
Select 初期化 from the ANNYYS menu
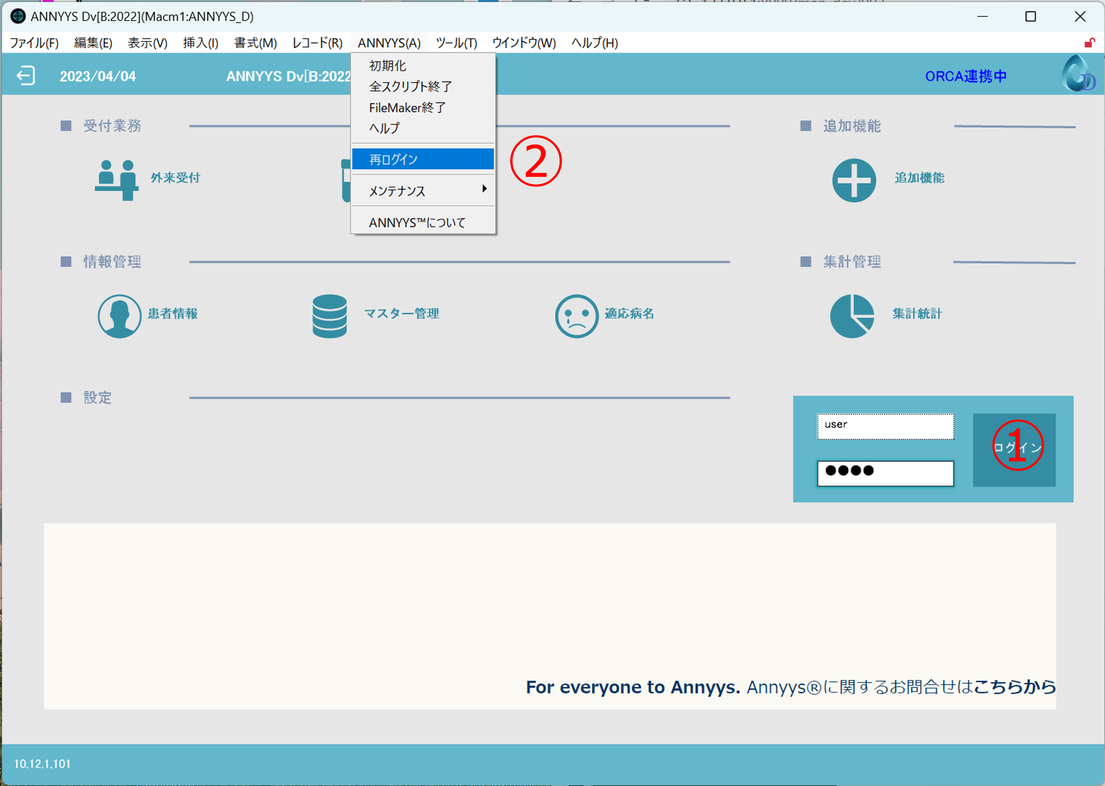(x=423, y=65)
